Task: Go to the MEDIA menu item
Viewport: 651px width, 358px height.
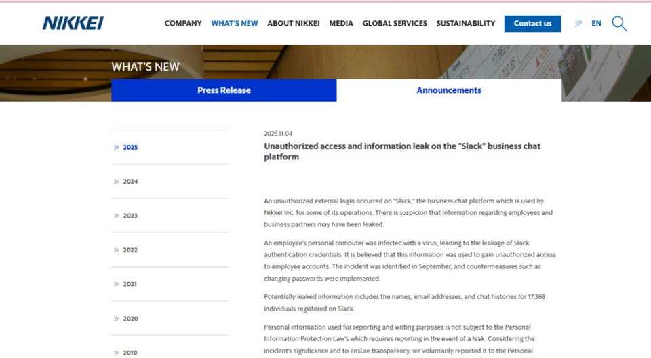Action: tap(341, 24)
